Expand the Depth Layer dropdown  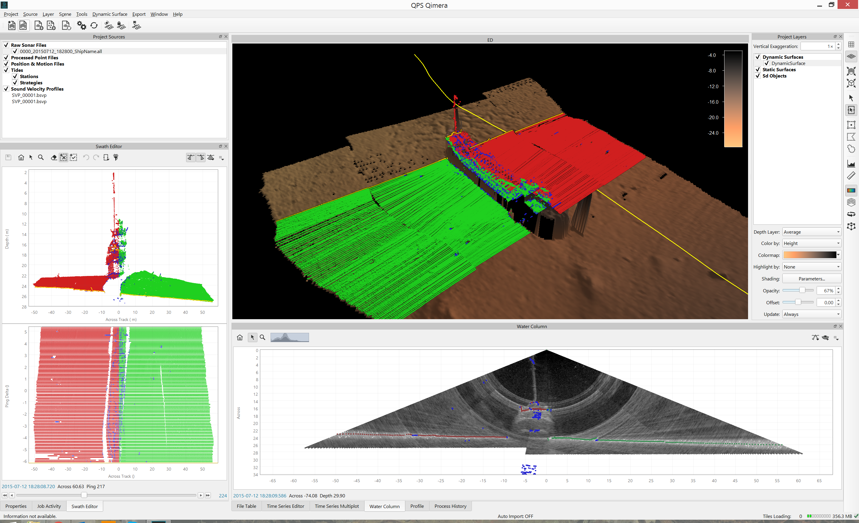click(x=811, y=232)
